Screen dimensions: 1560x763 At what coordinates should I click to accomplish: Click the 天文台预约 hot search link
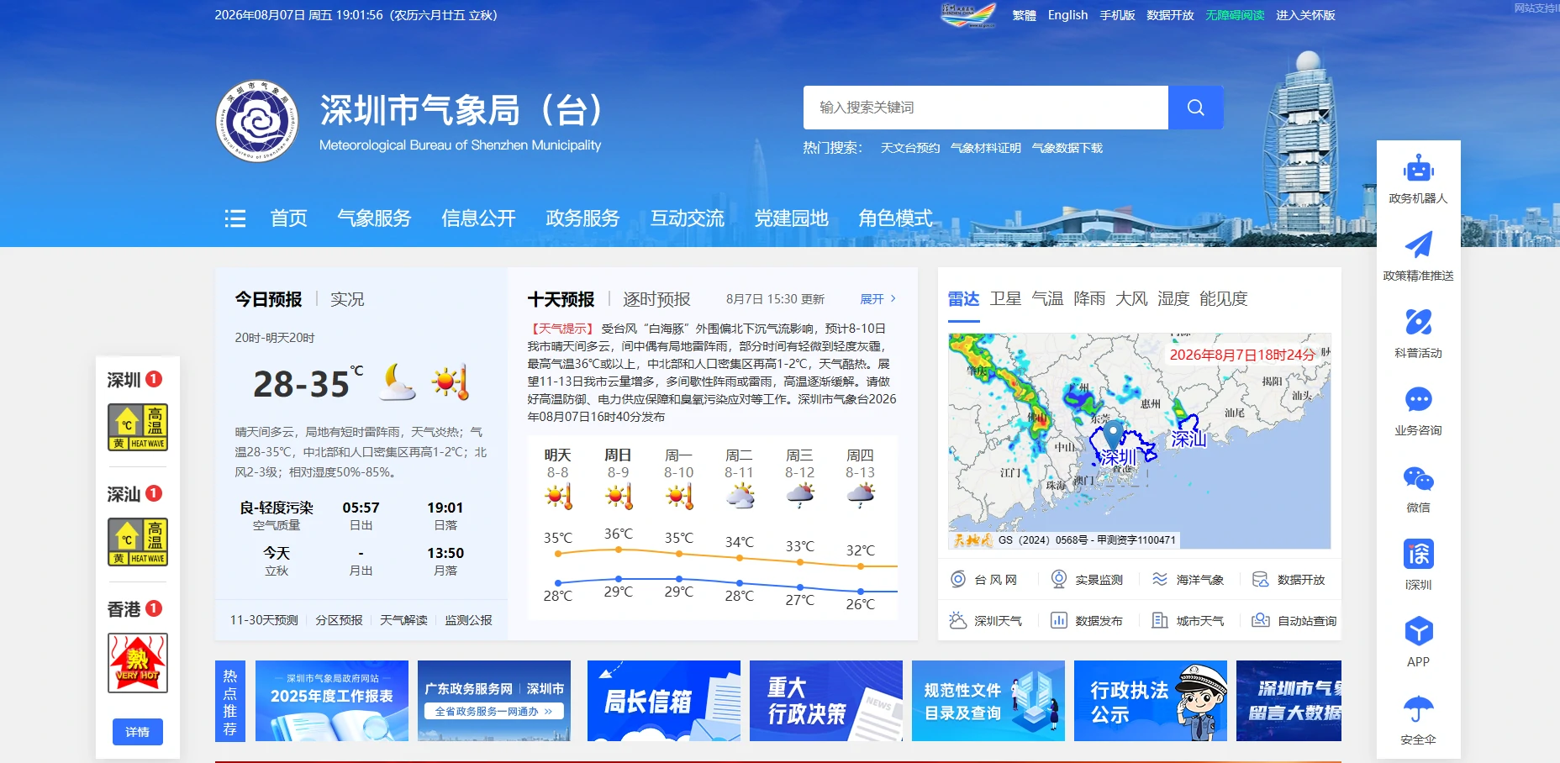pos(910,148)
